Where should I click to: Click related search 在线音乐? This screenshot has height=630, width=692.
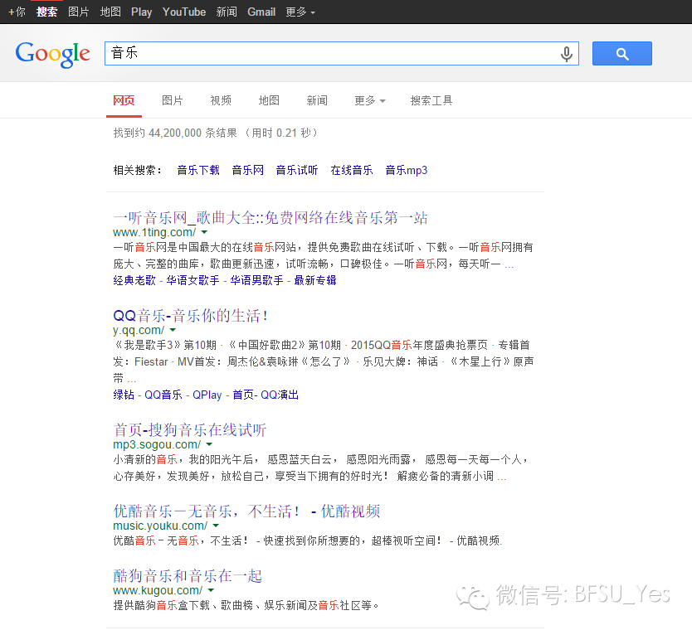tap(351, 170)
